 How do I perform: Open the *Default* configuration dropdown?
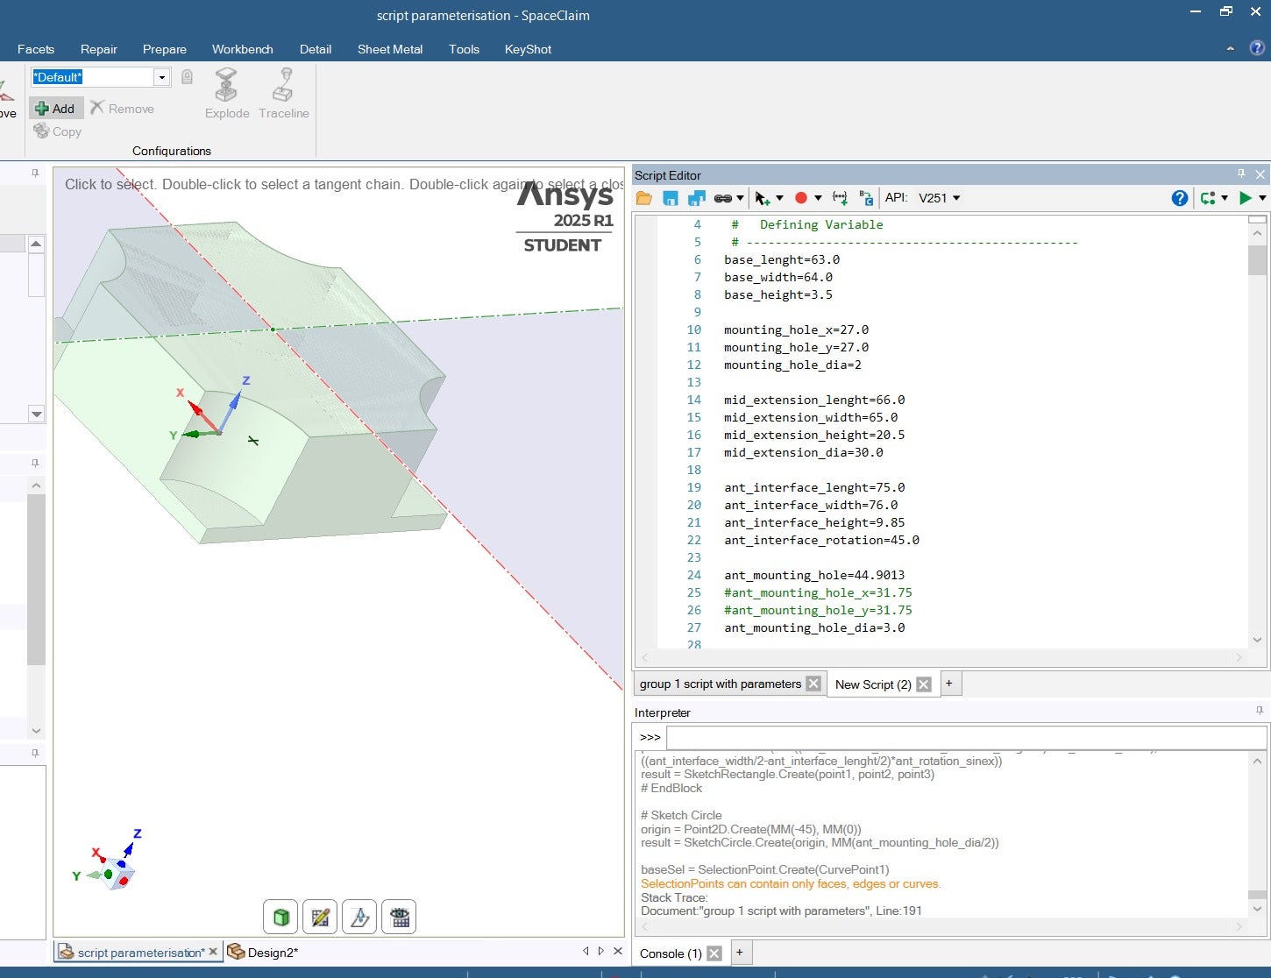pos(161,77)
